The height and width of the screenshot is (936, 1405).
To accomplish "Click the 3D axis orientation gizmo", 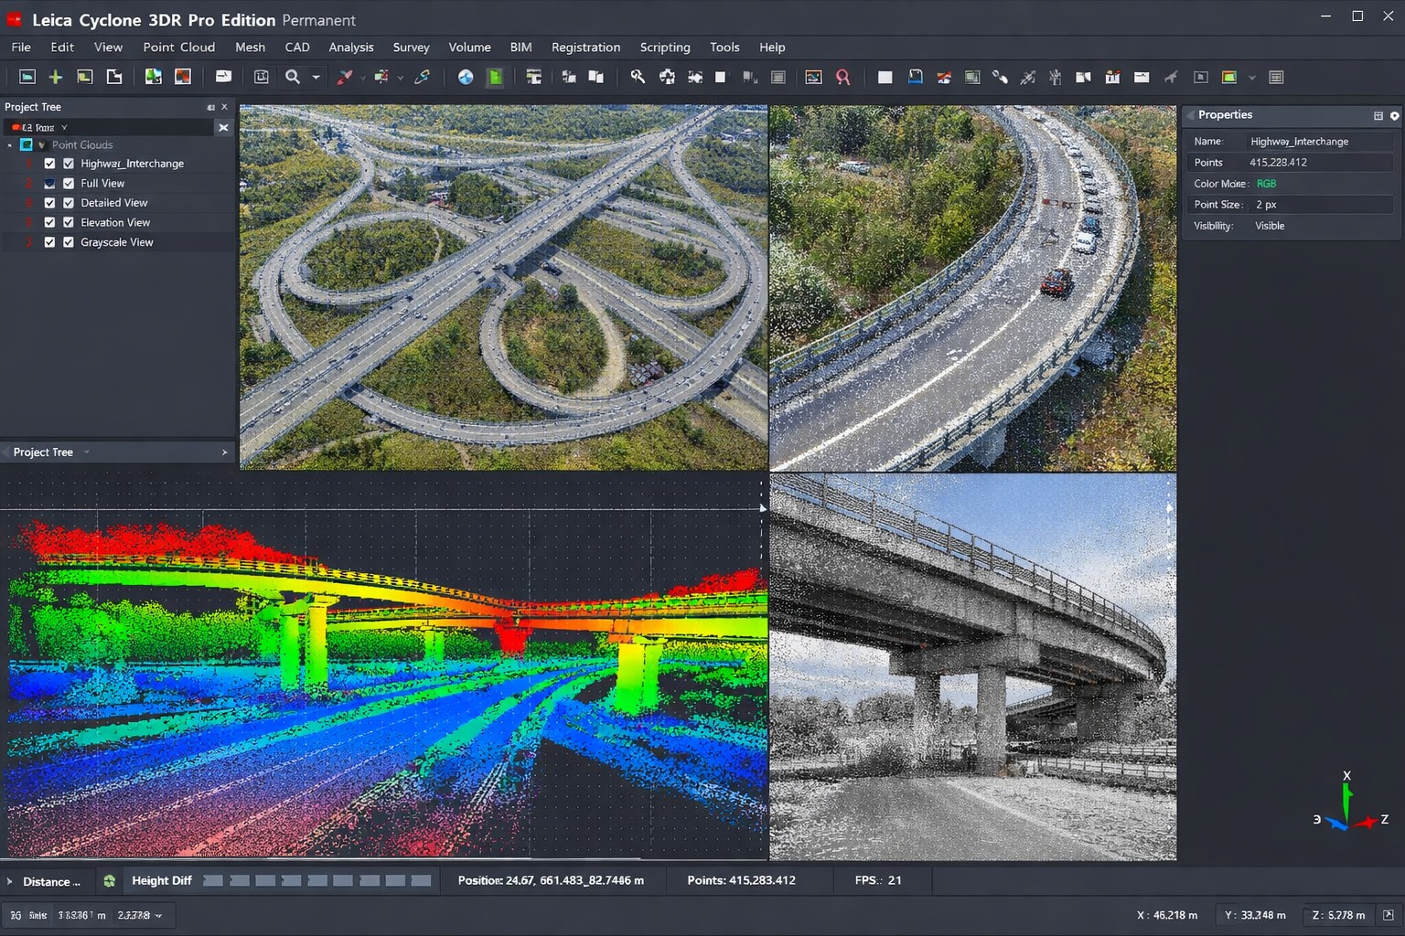I will pyautogui.click(x=1348, y=804).
